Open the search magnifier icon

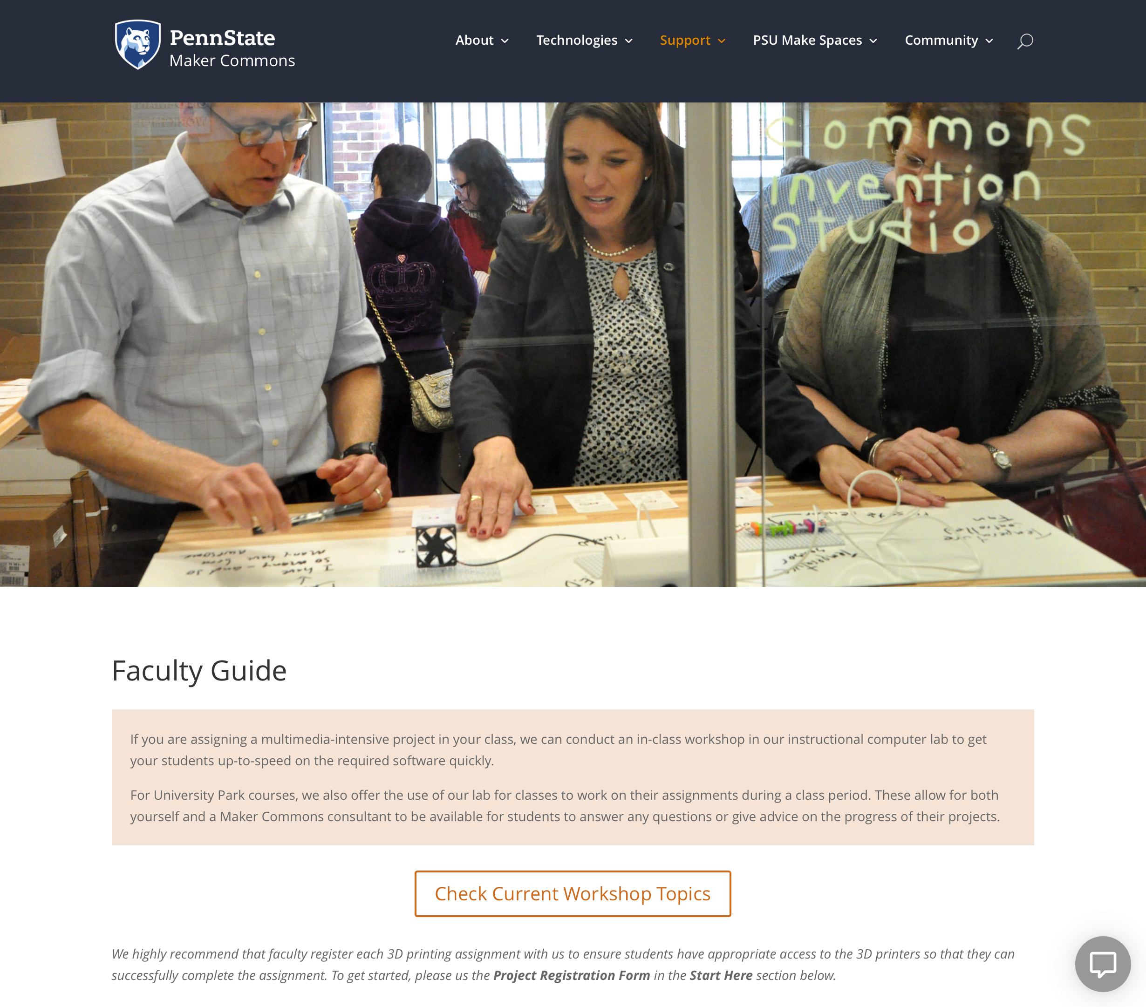coord(1025,41)
